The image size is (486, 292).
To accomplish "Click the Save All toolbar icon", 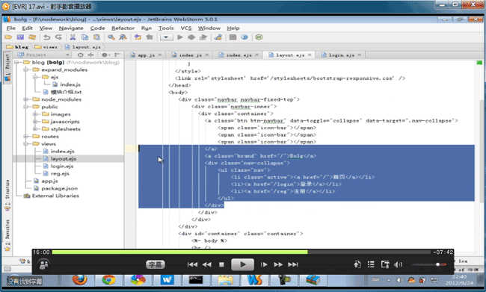I will pos(20,37).
